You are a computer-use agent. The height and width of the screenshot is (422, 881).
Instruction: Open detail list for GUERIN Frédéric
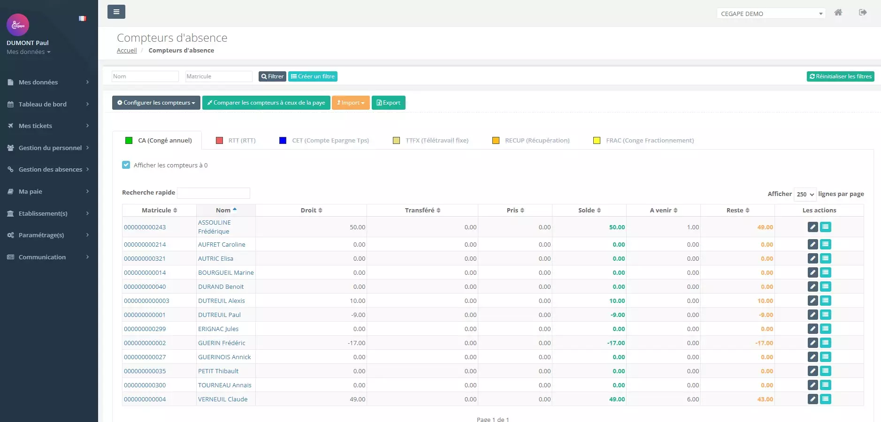pos(826,343)
